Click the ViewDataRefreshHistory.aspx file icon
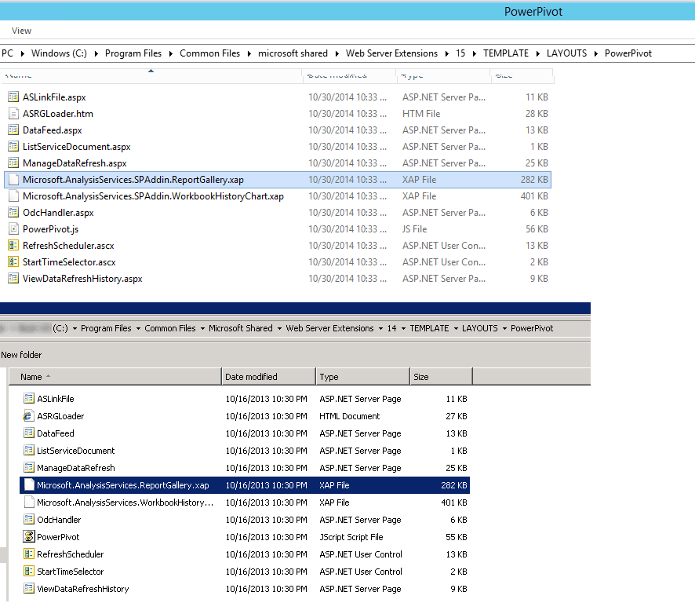695x603 pixels. 13,278
